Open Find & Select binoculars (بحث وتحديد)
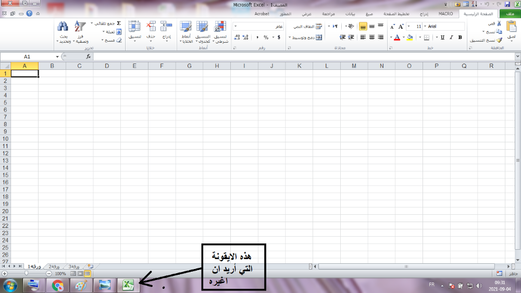The height and width of the screenshot is (293, 521). point(63,32)
